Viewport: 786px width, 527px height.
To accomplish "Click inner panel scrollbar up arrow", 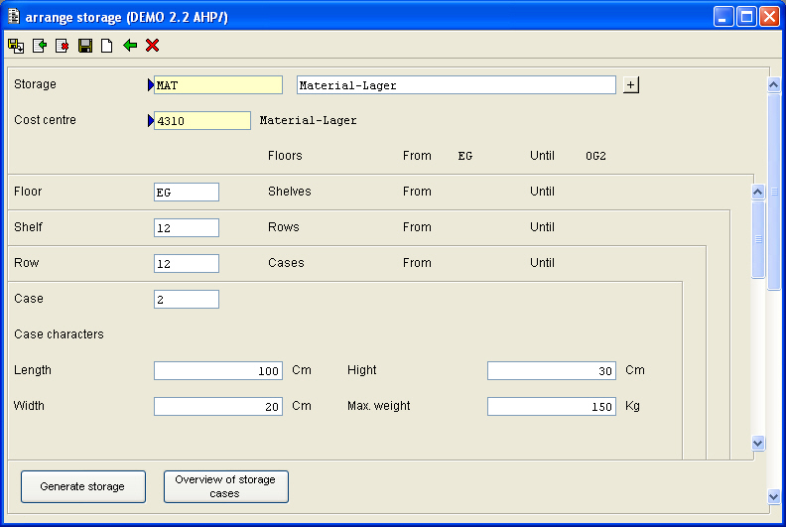I will [x=758, y=192].
